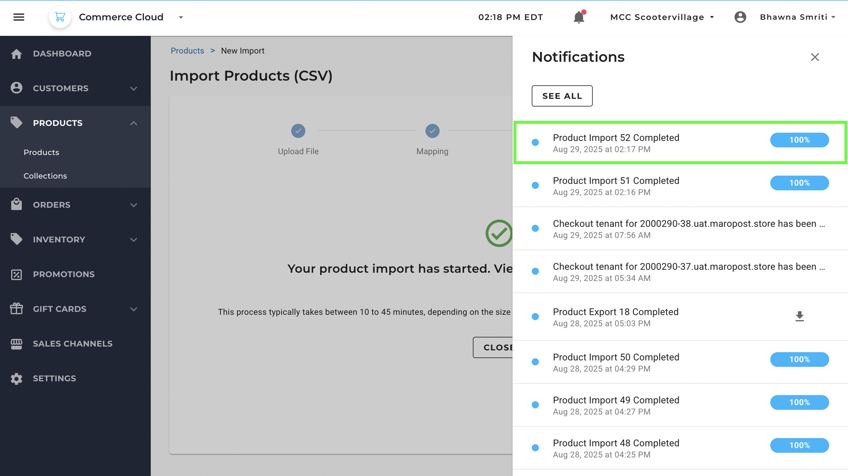Open Commerce Cloud app switcher dropdown
Viewport: 848px width, 476px height.
181,17
